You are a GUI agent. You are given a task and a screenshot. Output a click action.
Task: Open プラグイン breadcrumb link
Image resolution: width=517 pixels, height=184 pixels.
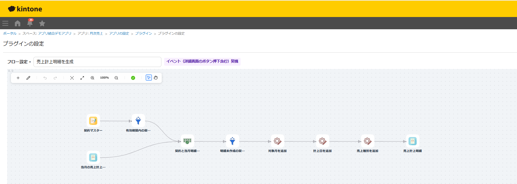point(143,33)
